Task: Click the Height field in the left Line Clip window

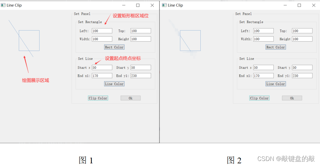Action: coord(141,39)
